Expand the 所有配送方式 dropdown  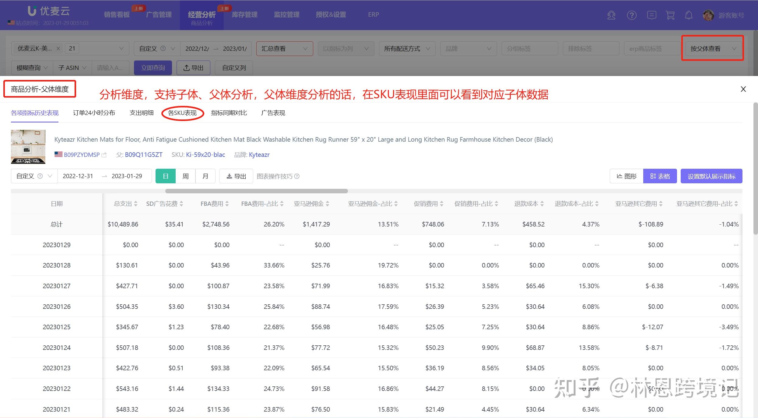tap(406, 48)
